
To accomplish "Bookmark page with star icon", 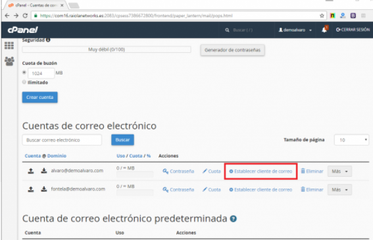I will 322,16.
